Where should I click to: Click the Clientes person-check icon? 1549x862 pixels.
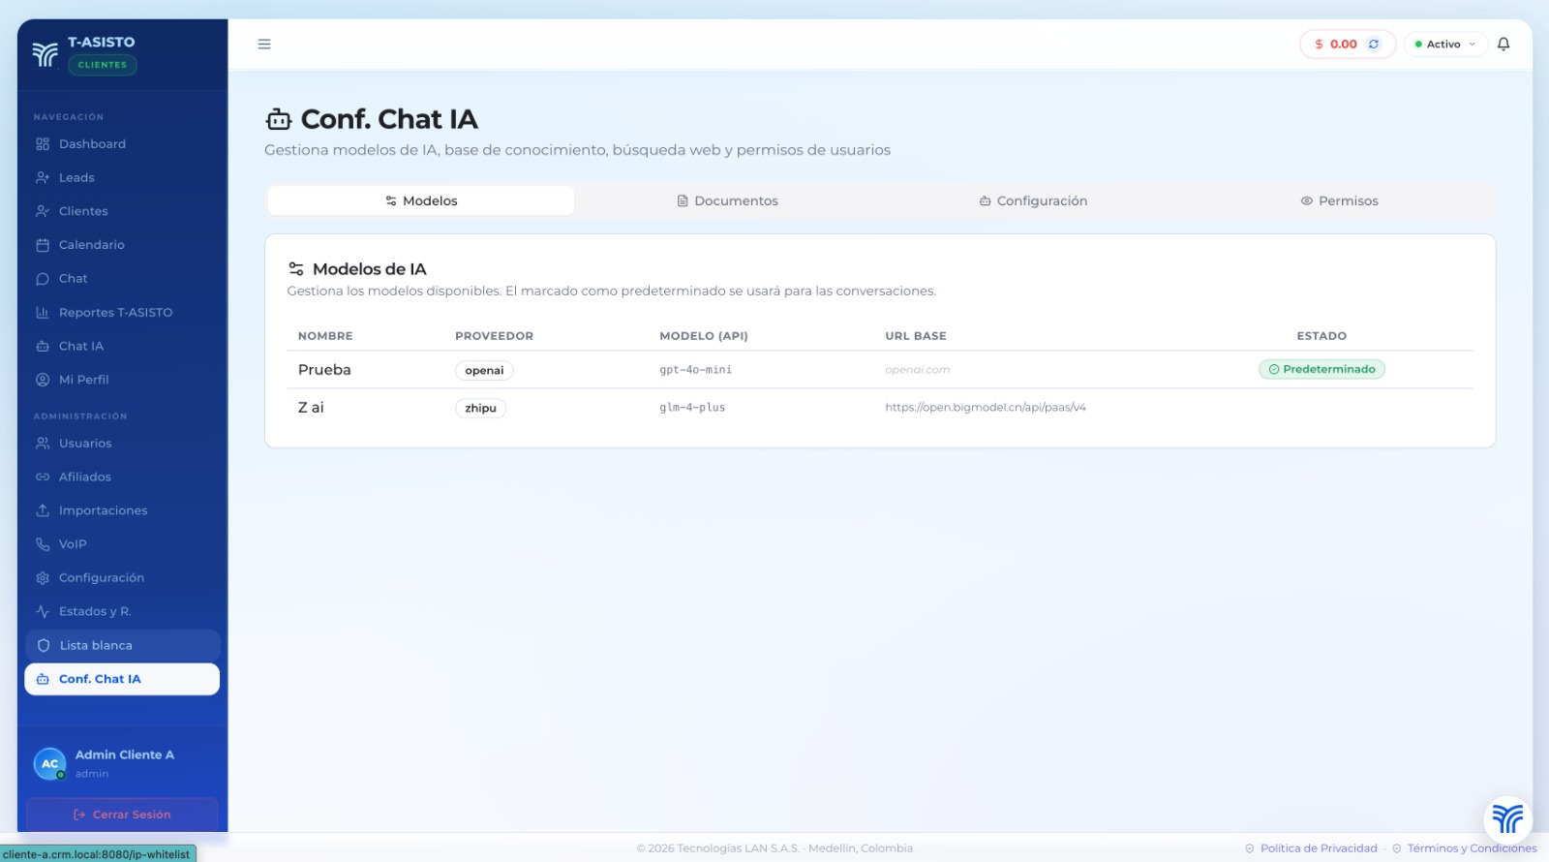point(43,211)
